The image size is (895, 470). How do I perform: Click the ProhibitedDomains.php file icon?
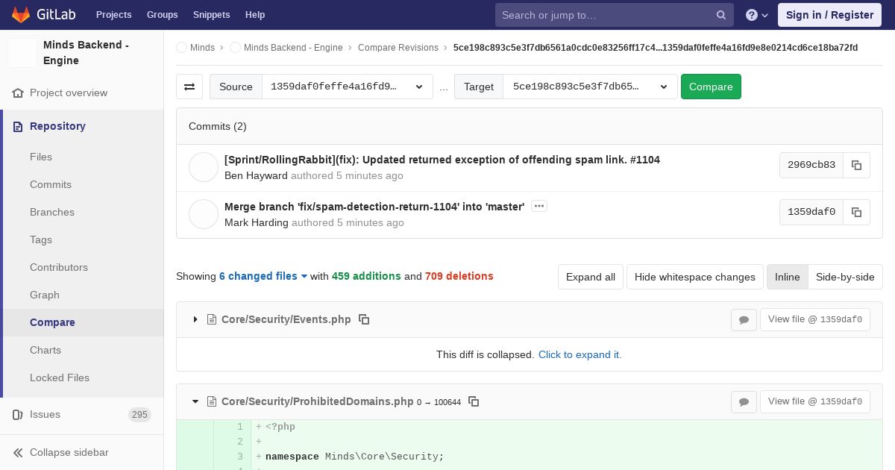(211, 401)
